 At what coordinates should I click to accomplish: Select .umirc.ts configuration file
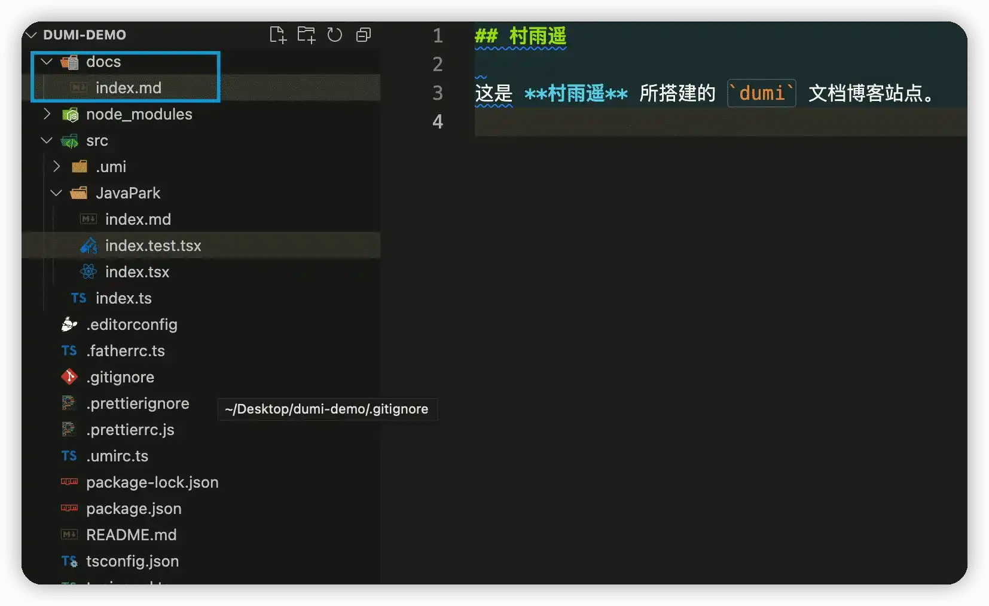(x=117, y=456)
